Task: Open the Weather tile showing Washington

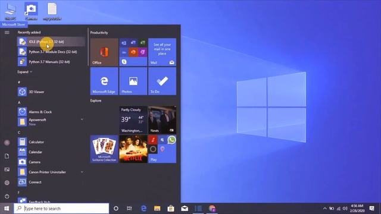Action: (x=133, y=120)
